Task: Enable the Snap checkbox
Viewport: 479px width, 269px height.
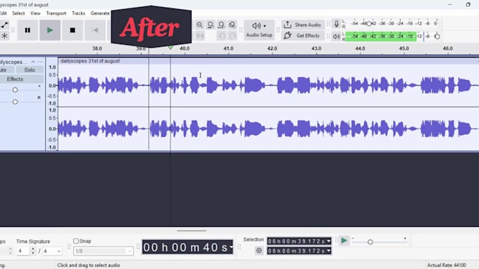Action: coord(76,241)
